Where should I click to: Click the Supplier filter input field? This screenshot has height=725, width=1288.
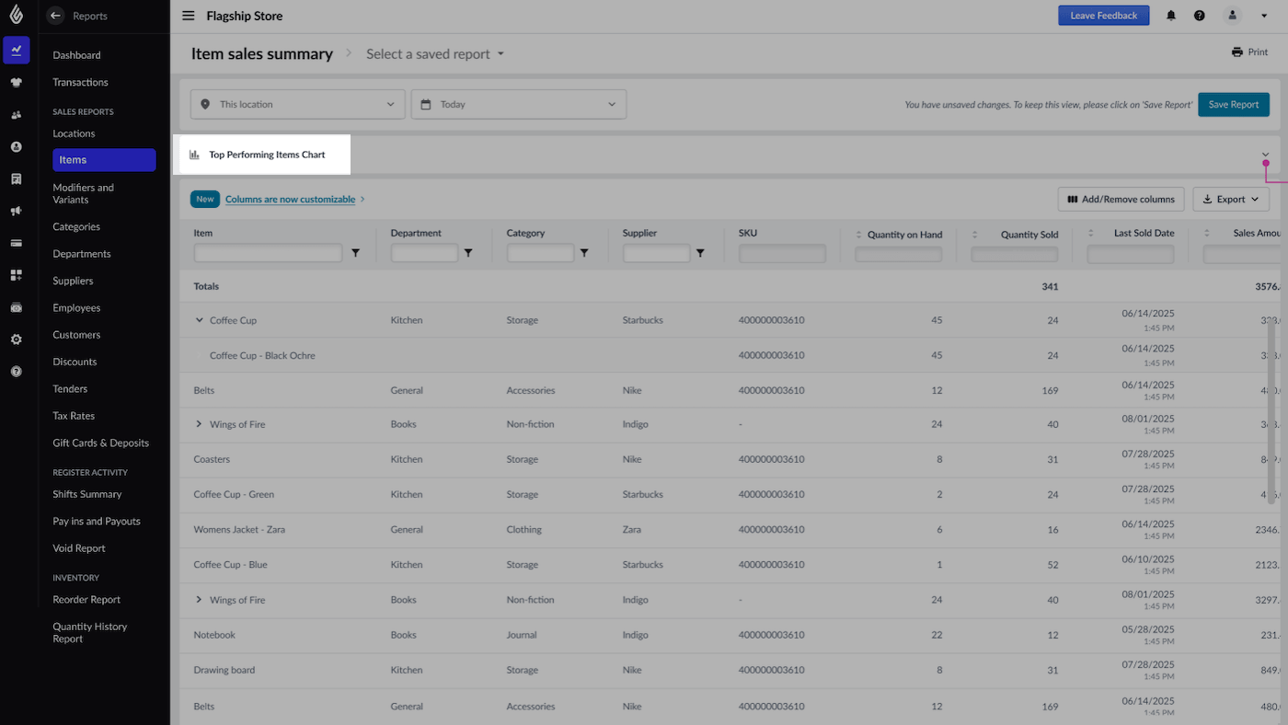pyautogui.click(x=656, y=253)
